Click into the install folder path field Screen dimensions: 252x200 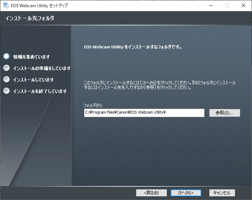144,113
